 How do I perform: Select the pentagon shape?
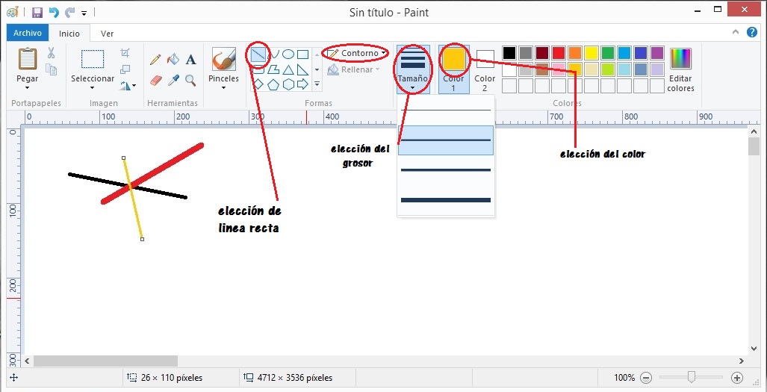[273, 84]
